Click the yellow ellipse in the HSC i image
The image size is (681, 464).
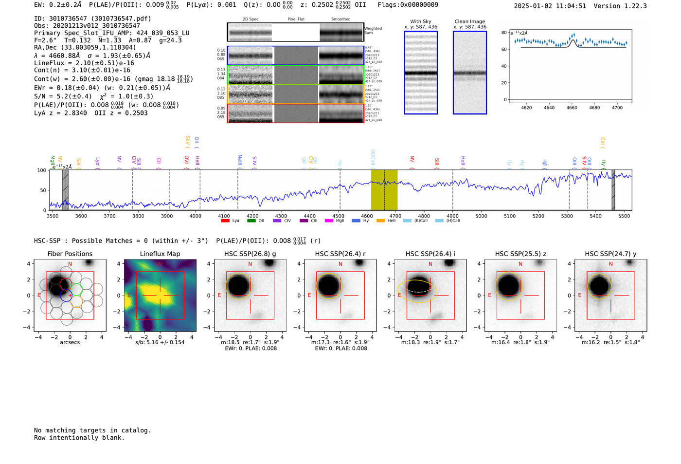[417, 291]
